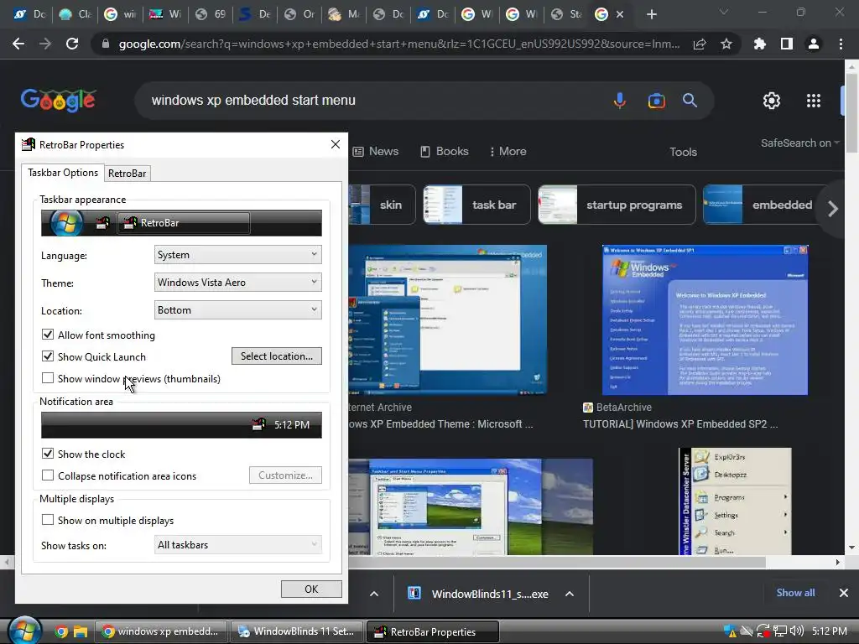Screen dimensions: 859x644
Task: Open the Tools search option
Action: coord(683,152)
